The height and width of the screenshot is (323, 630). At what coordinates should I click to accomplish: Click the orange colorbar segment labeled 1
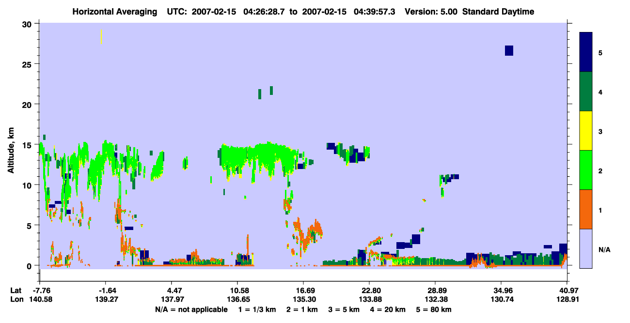pyautogui.click(x=586, y=209)
